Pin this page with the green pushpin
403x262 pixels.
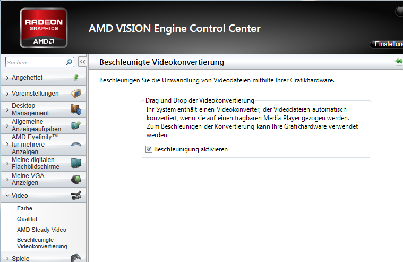point(398,62)
